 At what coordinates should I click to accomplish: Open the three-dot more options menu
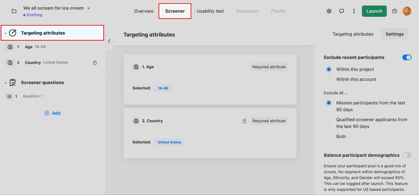pyautogui.click(x=354, y=11)
